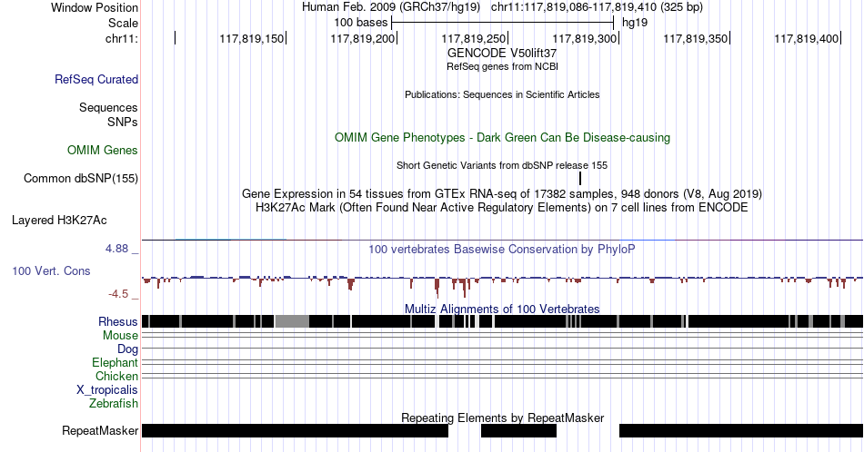
Task: Click the 117,819,350 ruler position
Action: (x=696, y=38)
